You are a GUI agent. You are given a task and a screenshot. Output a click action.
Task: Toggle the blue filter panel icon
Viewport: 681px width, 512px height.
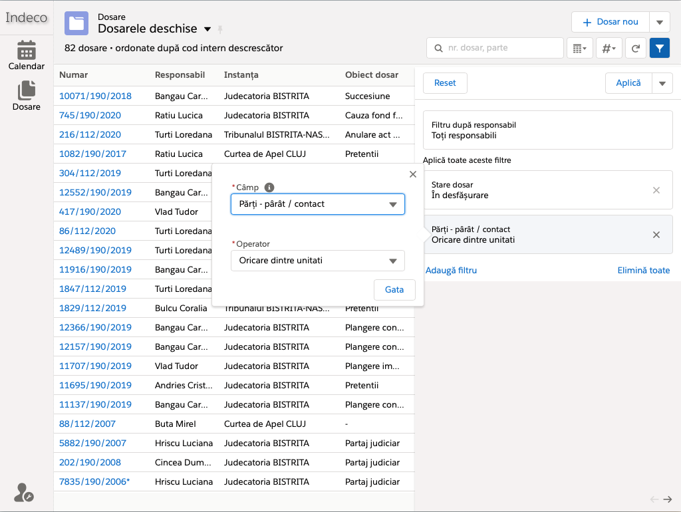tap(659, 48)
